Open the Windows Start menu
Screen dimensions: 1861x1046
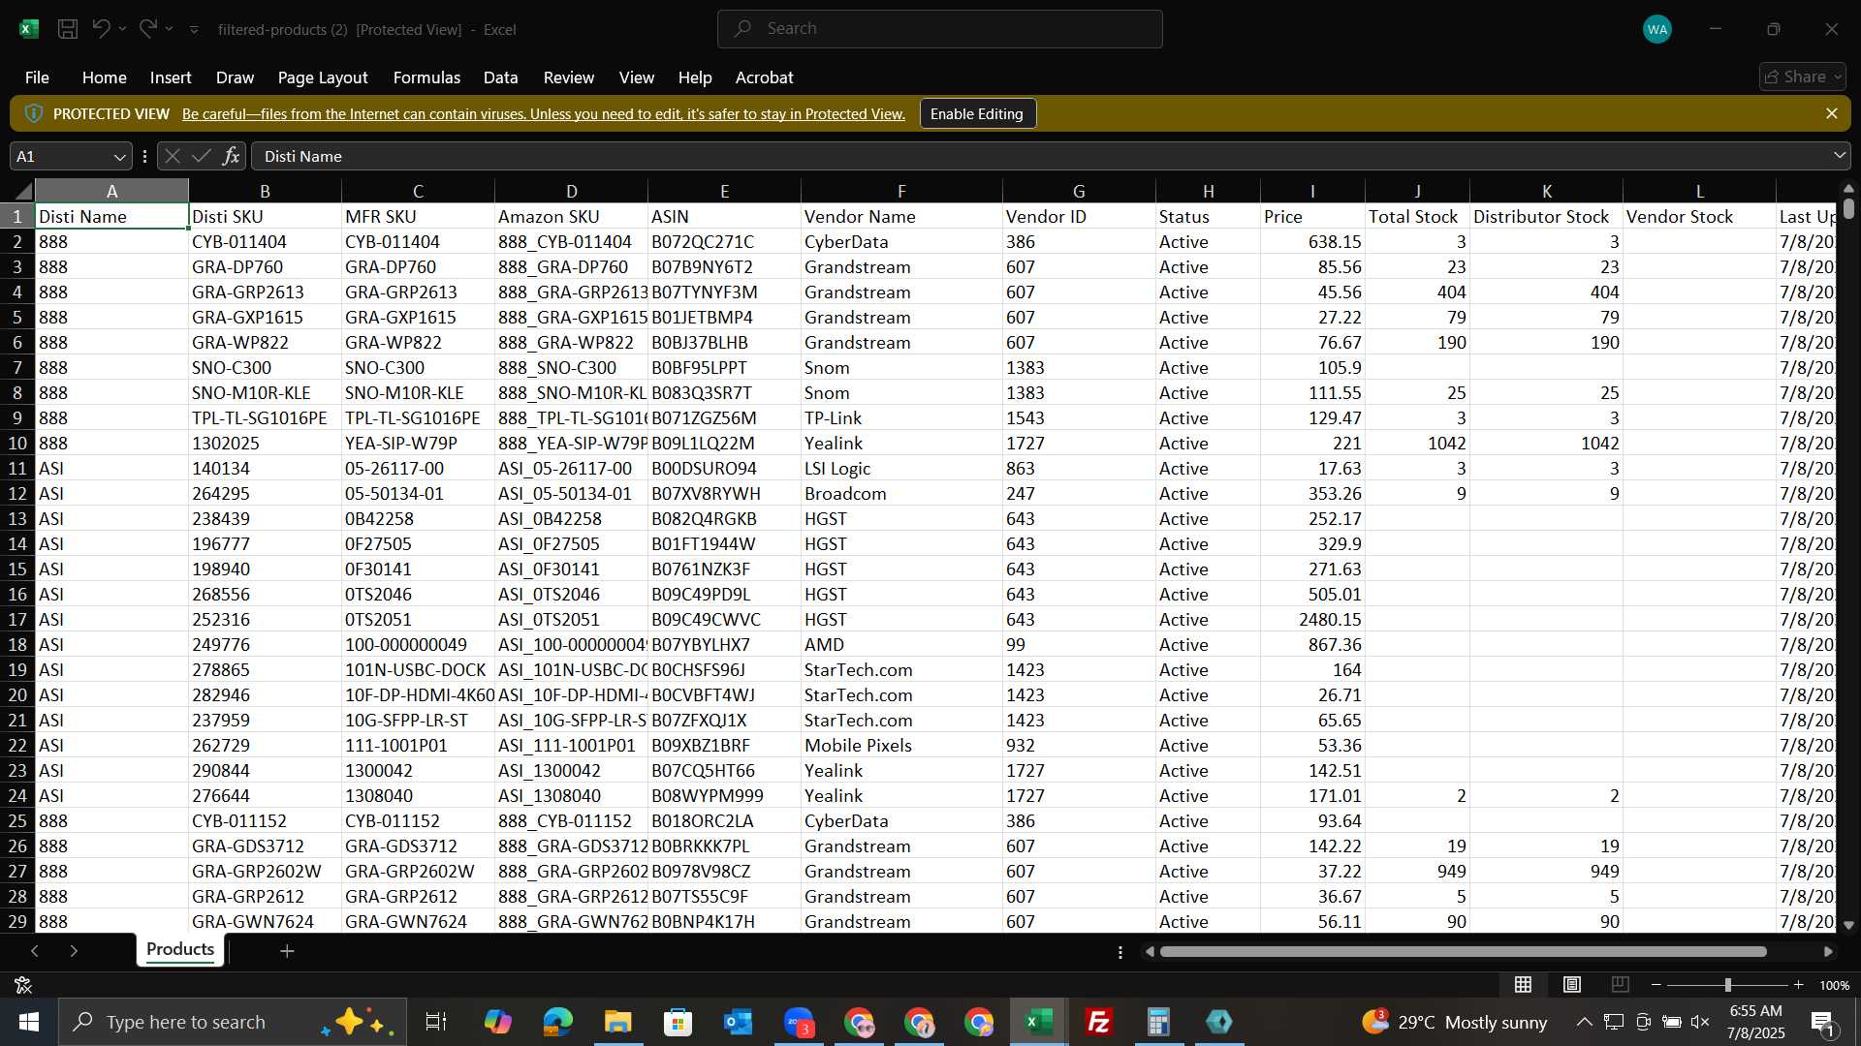(28, 1022)
